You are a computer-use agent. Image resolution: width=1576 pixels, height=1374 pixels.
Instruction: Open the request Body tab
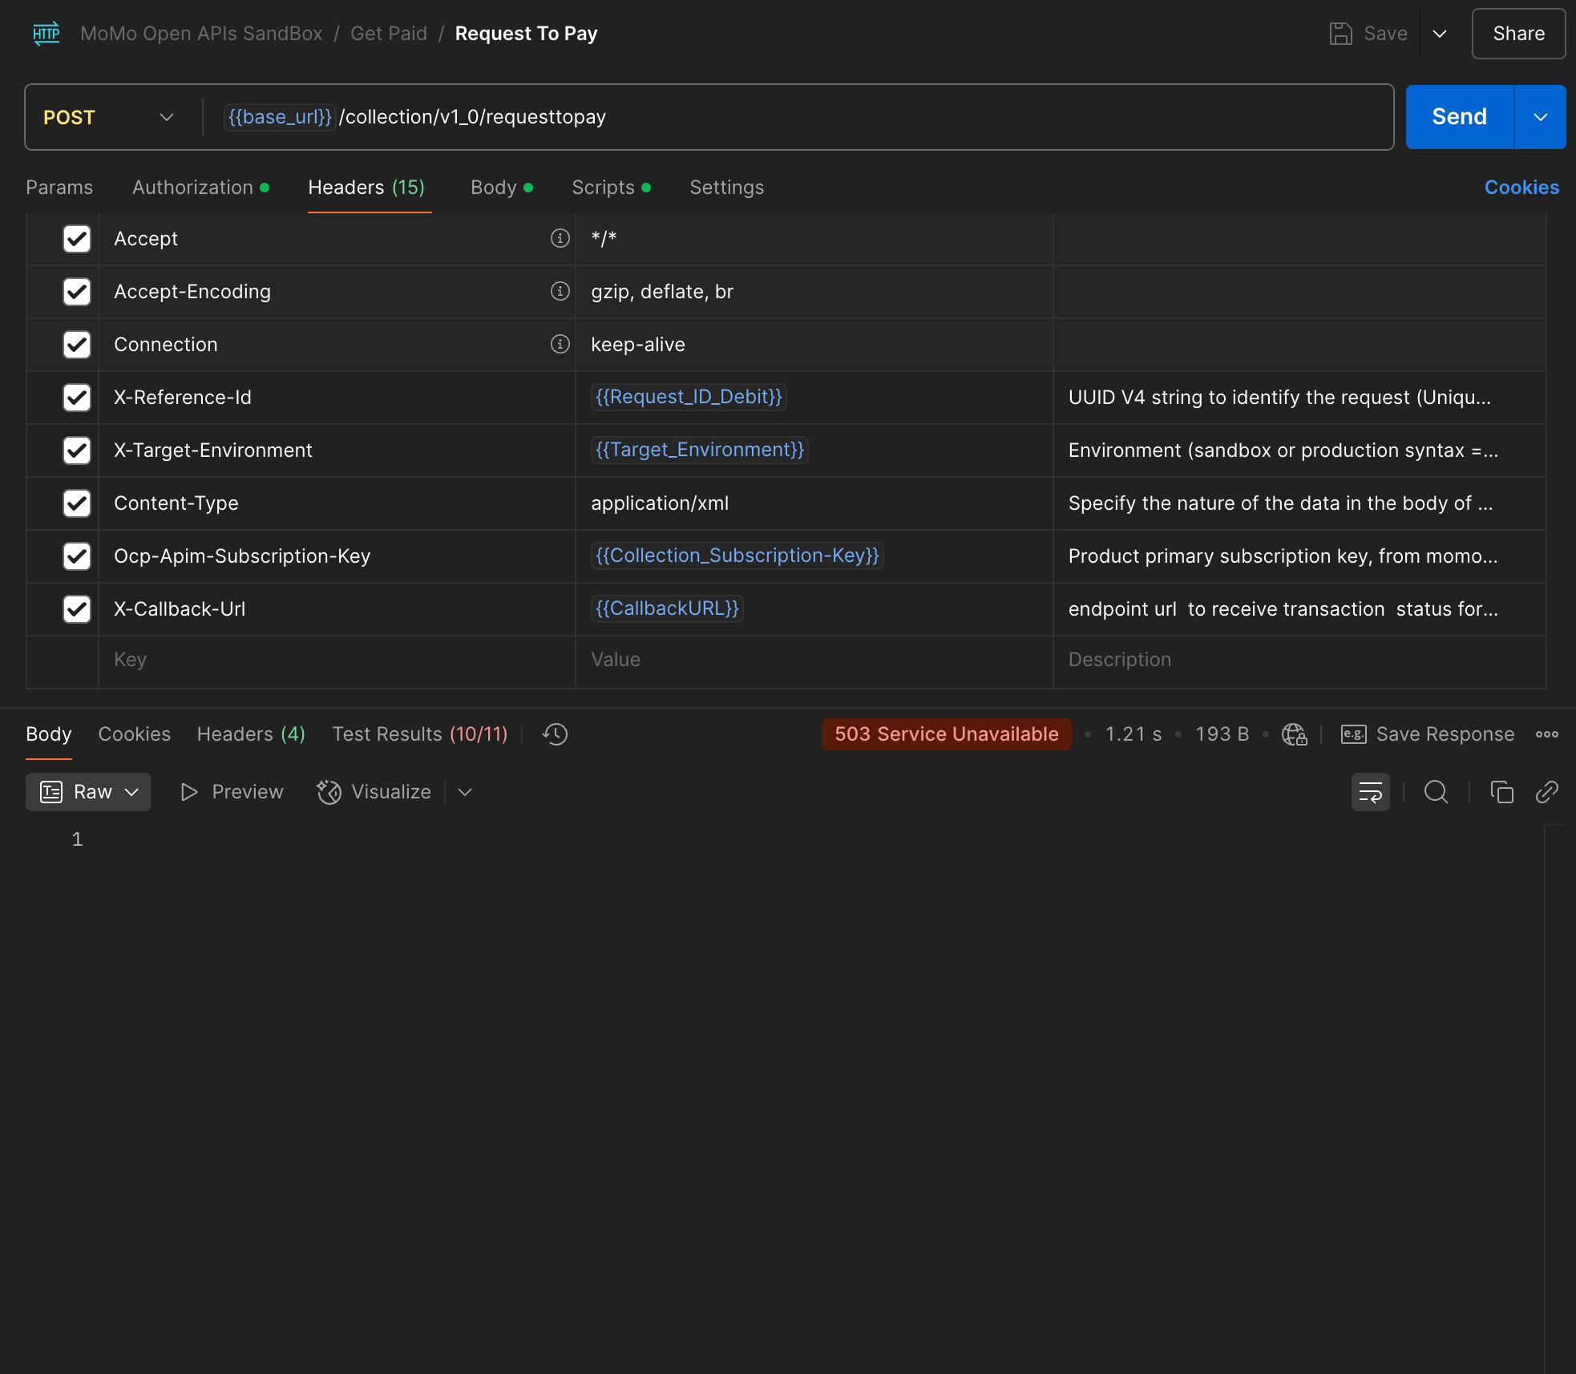[502, 188]
